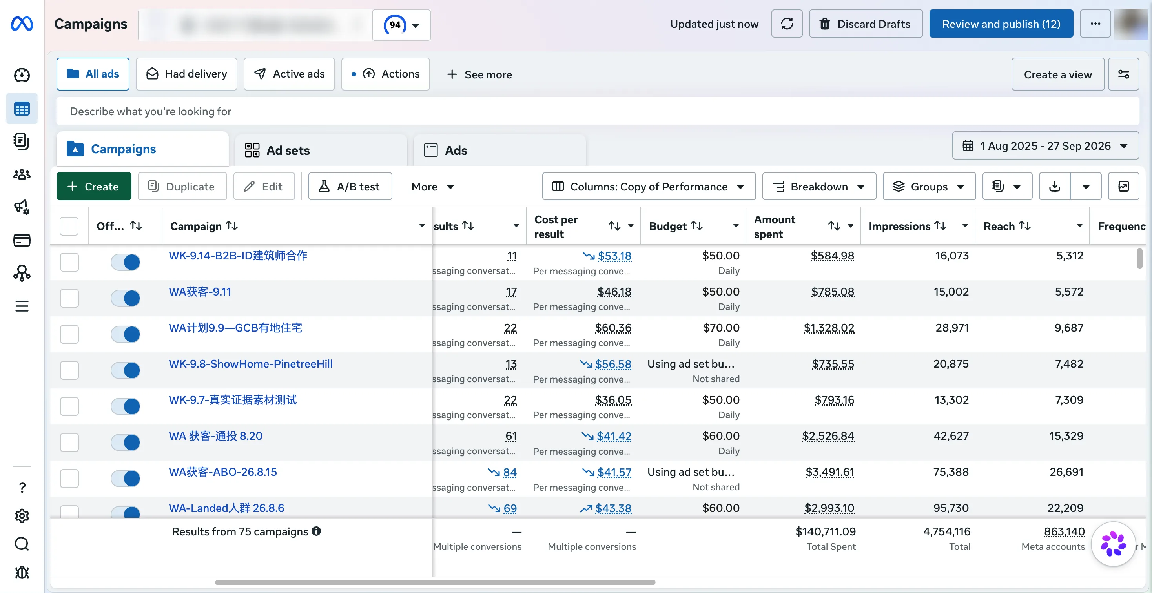Toggle off campaign WK-9.8-ShowHome-PinetreeHill
Viewport: 1152px width, 593px height.
point(126,370)
